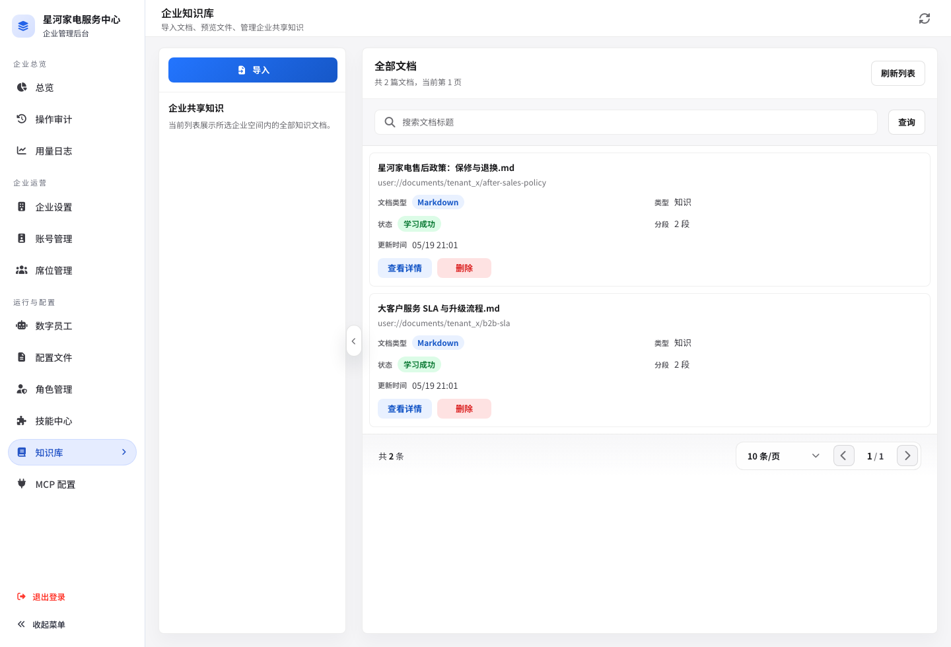Click the building icon beside 企业设置
The width and height of the screenshot is (951, 647).
pyautogui.click(x=22, y=207)
